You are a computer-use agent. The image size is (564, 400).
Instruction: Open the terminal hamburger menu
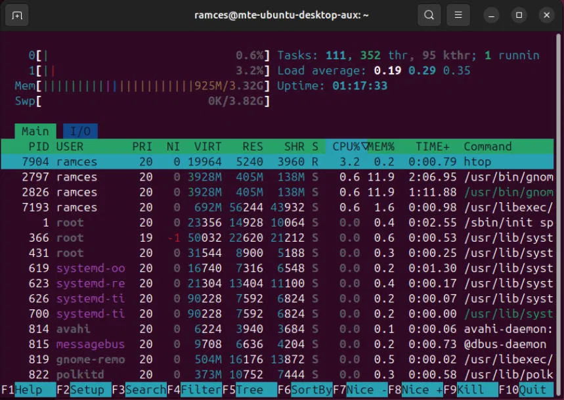458,15
